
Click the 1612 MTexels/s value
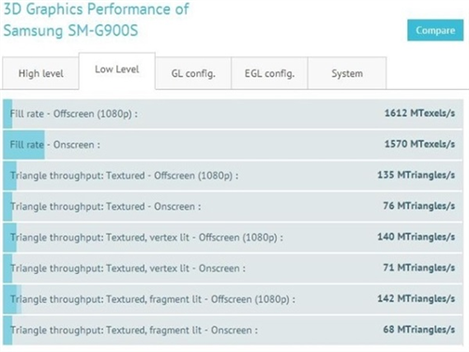click(x=419, y=113)
